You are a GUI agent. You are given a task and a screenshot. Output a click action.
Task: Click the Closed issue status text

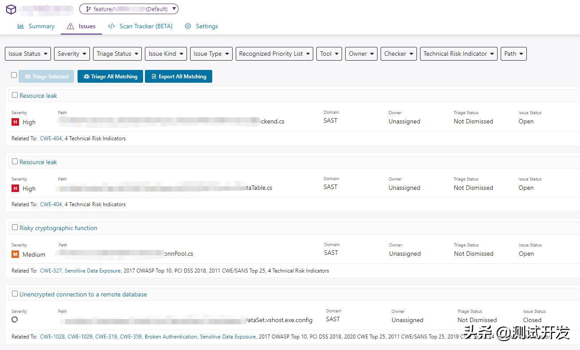coord(532,320)
